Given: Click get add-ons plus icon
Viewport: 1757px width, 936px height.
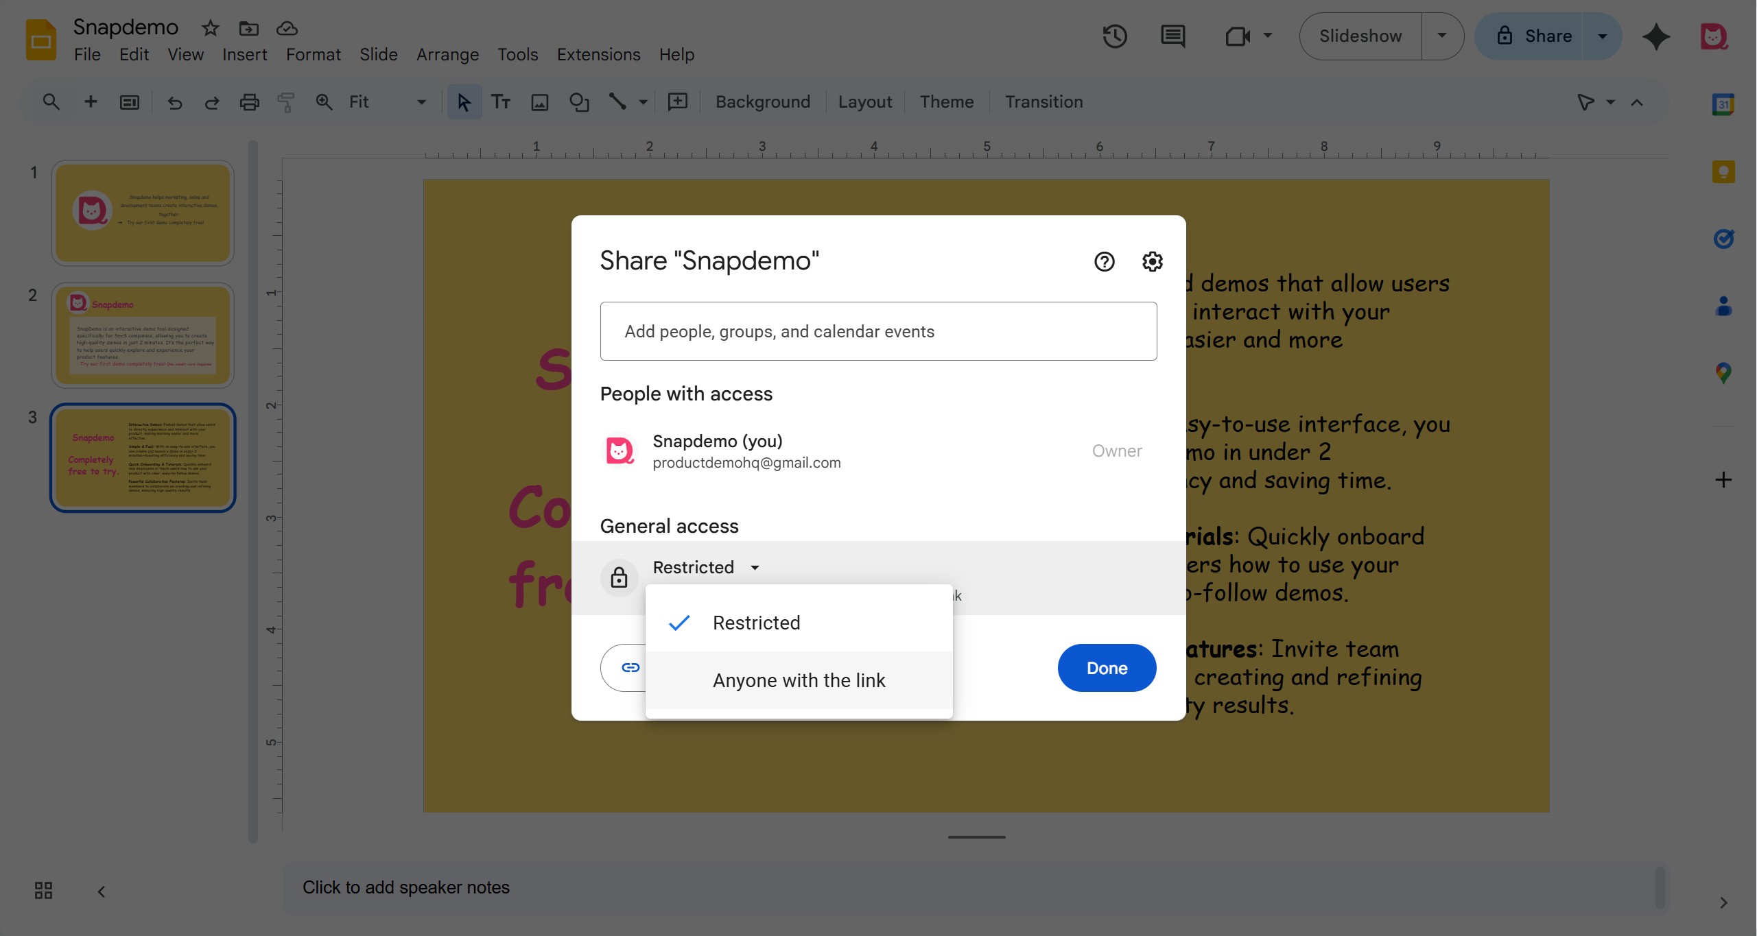Looking at the screenshot, I should pyautogui.click(x=1723, y=479).
